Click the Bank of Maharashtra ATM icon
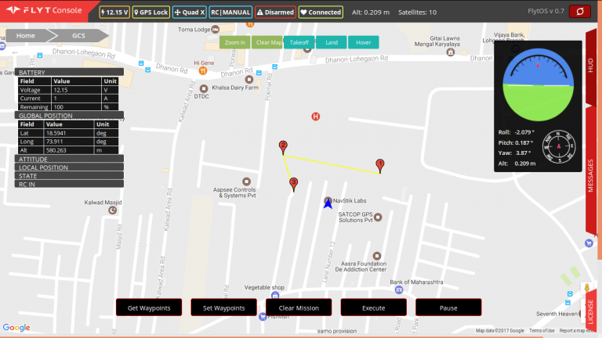Screen dimensions: 602x338 click(x=399, y=289)
